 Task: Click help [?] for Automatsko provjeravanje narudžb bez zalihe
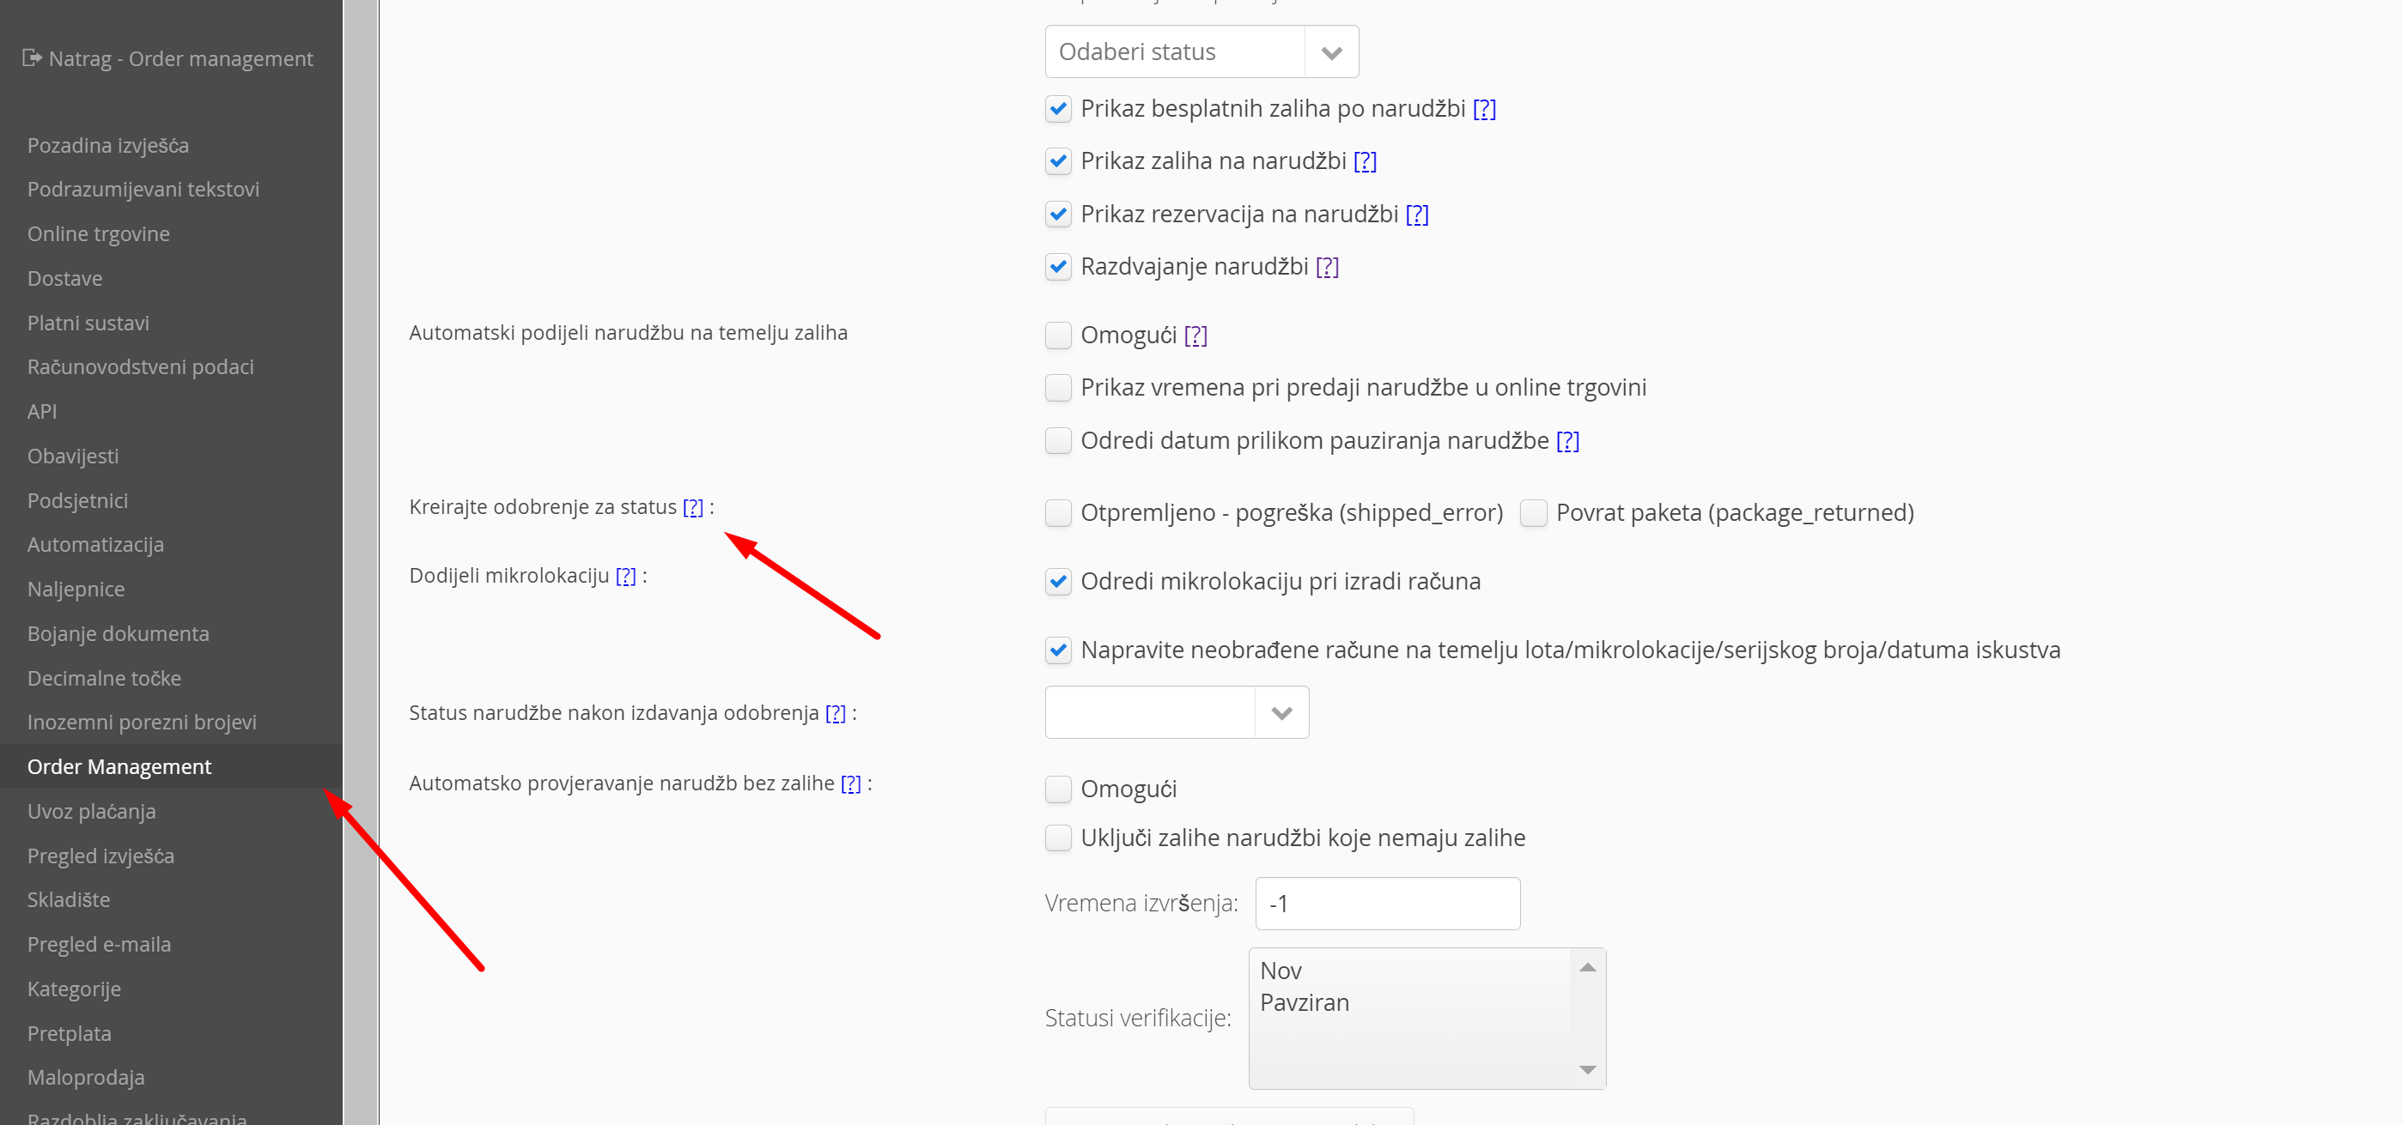point(850,783)
